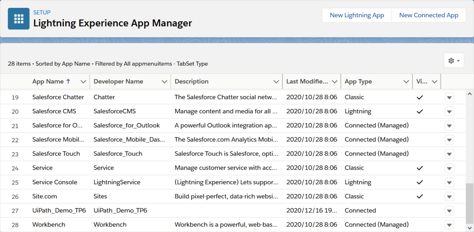The image size is (474, 232).
Task: Click the visible checkmark for Salesforce Chatter
Action: (x=420, y=97)
